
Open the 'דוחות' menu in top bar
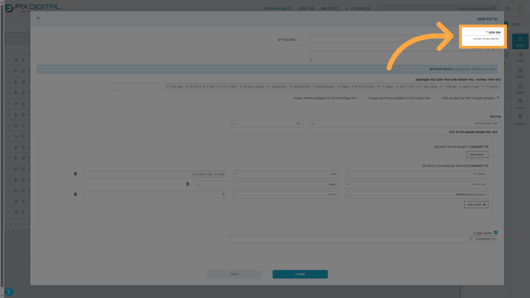click(306, 8)
